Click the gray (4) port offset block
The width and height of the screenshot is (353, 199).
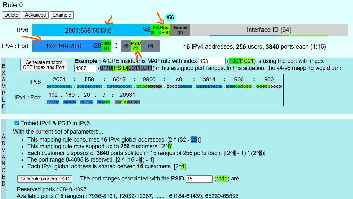pos(126,46)
